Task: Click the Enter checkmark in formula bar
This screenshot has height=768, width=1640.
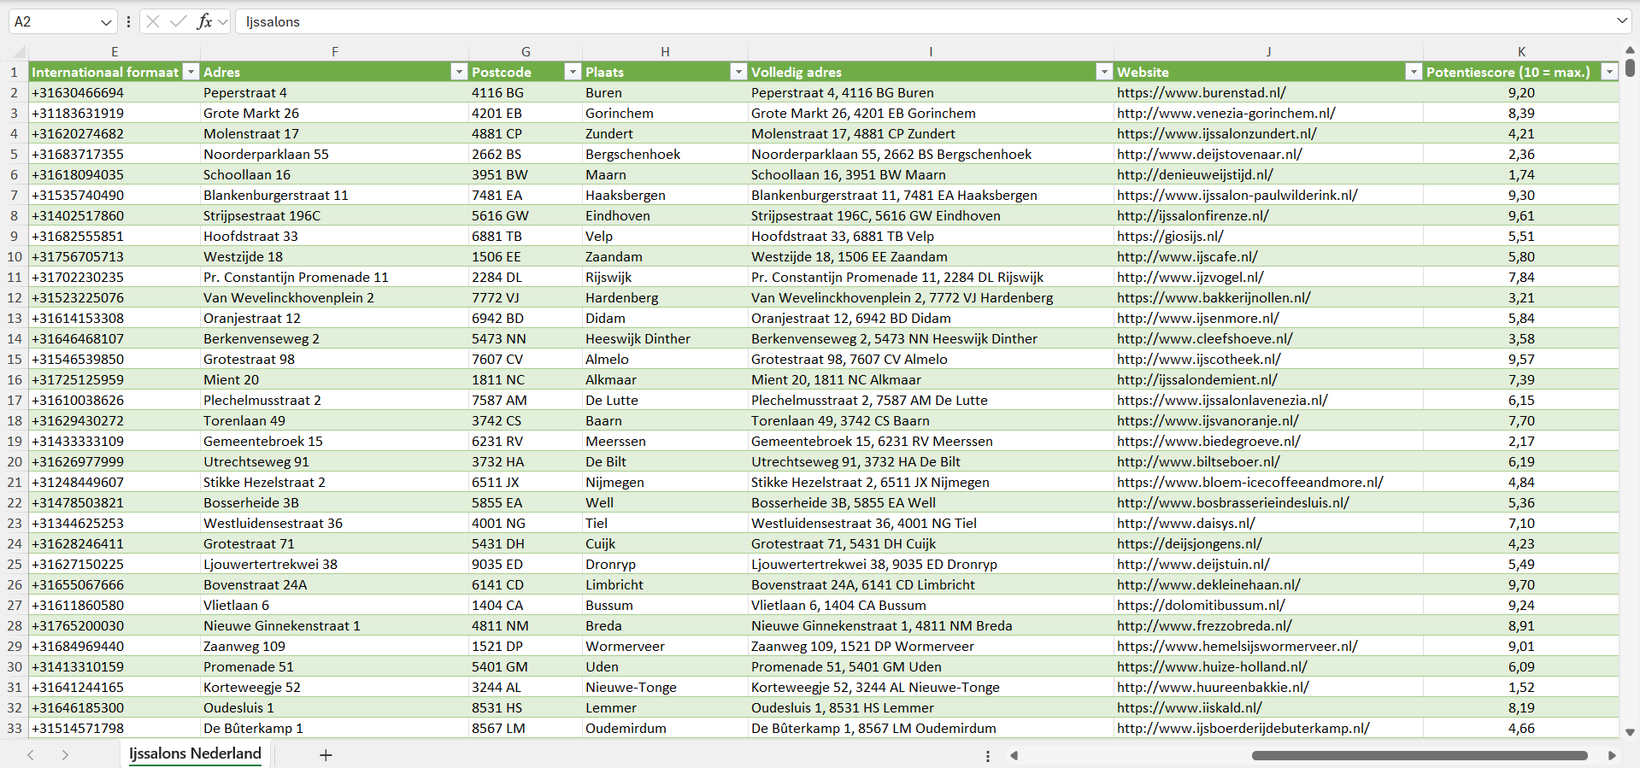Action: (x=178, y=21)
